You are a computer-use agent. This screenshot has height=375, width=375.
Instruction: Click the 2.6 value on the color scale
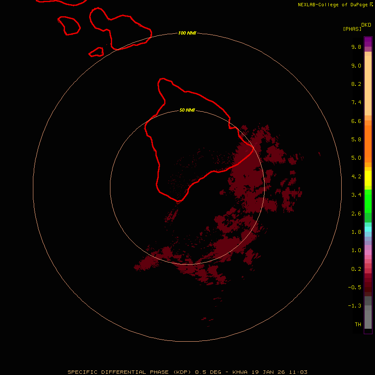click(x=356, y=214)
